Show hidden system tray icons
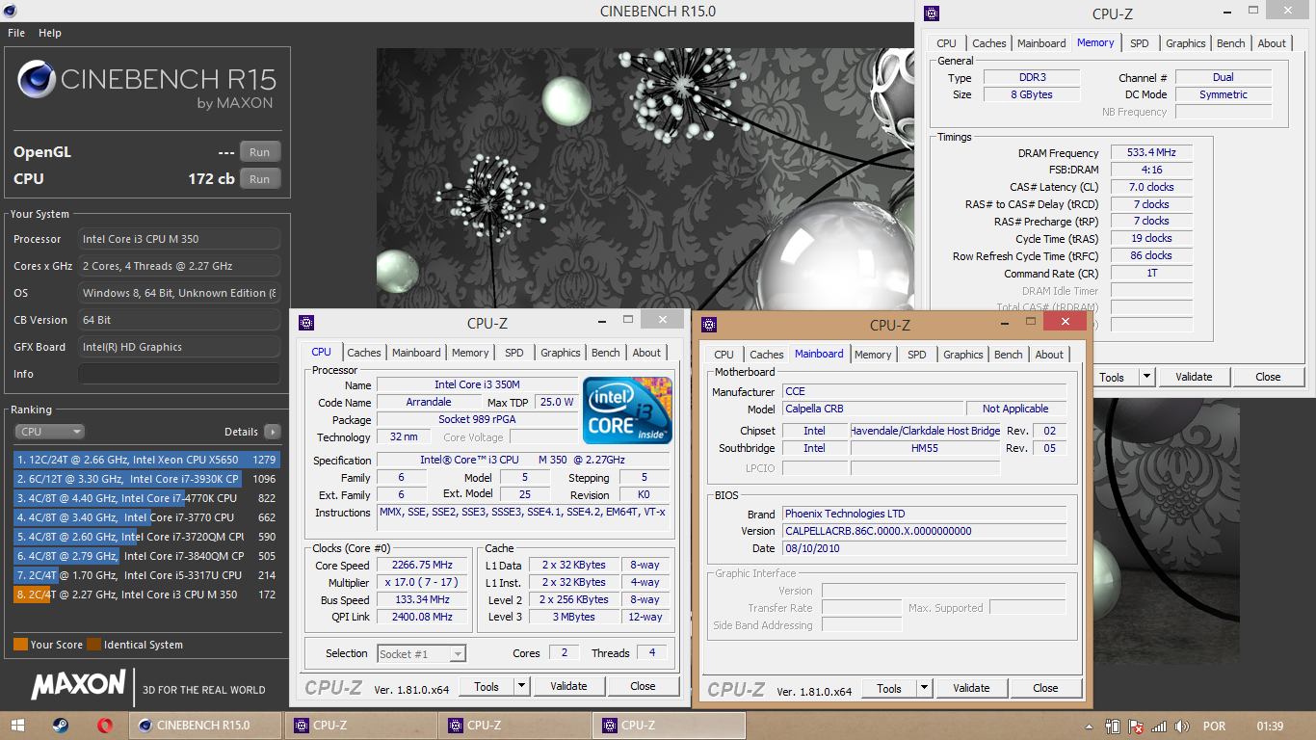 (x=1089, y=727)
